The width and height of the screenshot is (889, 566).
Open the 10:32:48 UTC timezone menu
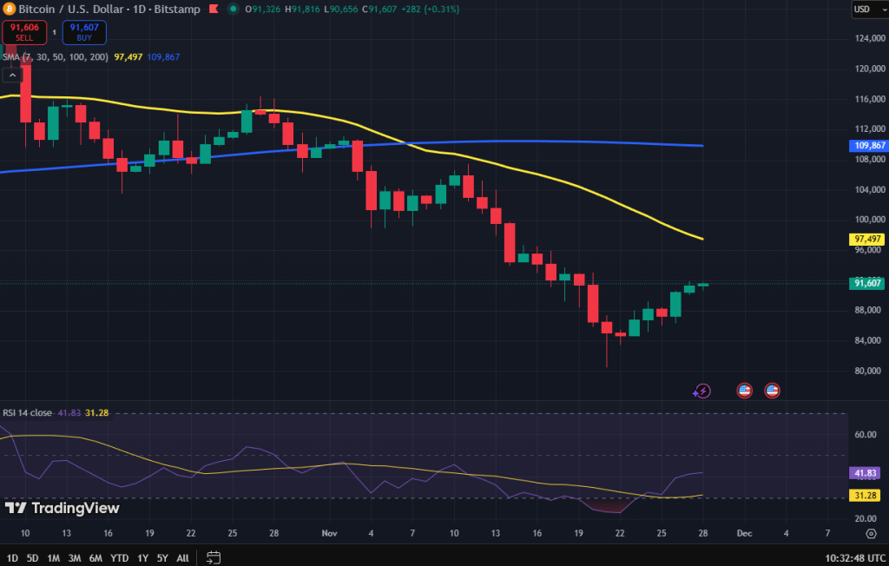coord(855,558)
